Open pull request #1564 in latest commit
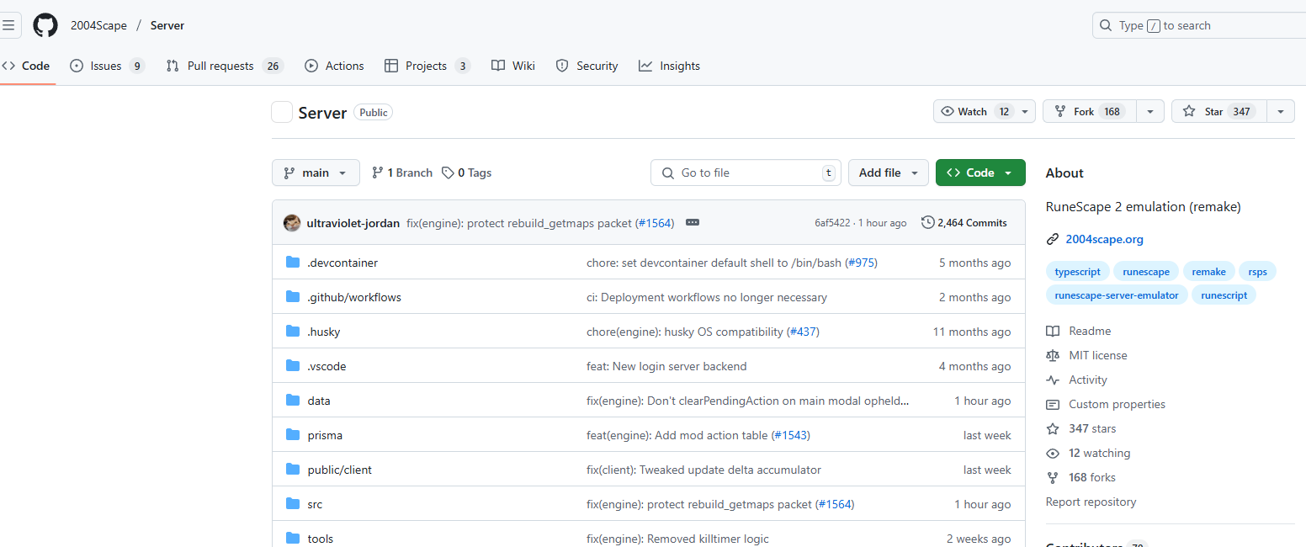This screenshot has width=1306, height=547. 654,223
